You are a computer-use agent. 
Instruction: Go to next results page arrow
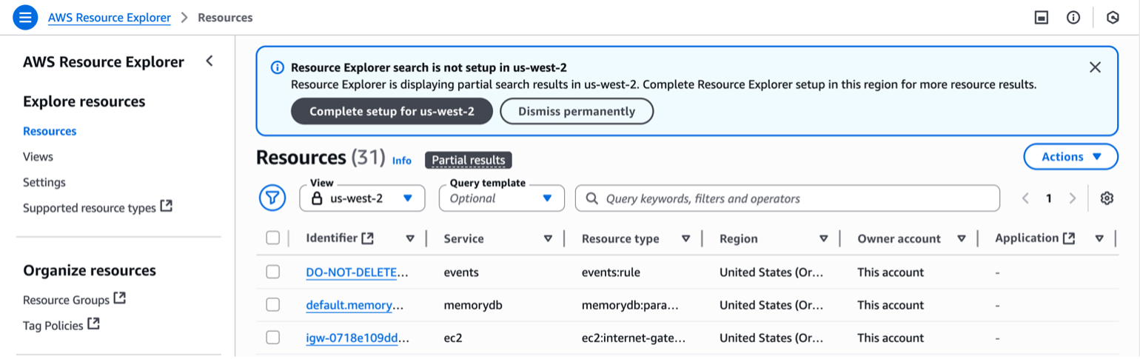pyautogui.click(x=1073, y=198)
